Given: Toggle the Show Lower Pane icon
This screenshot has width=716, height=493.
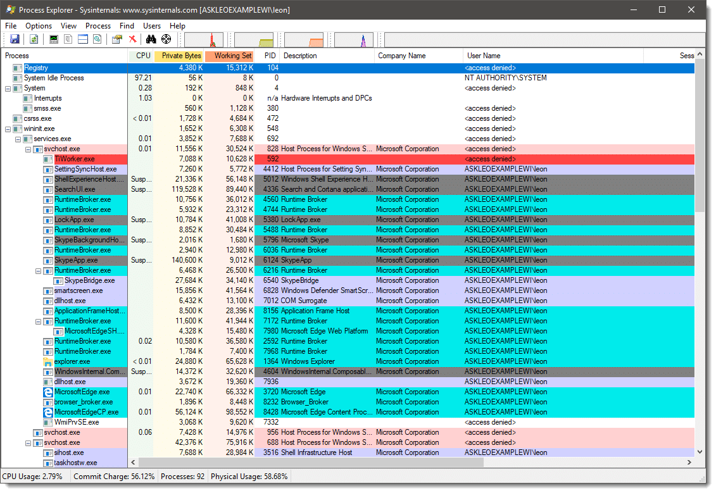Looking at the screenshot, I should (83, 39).
